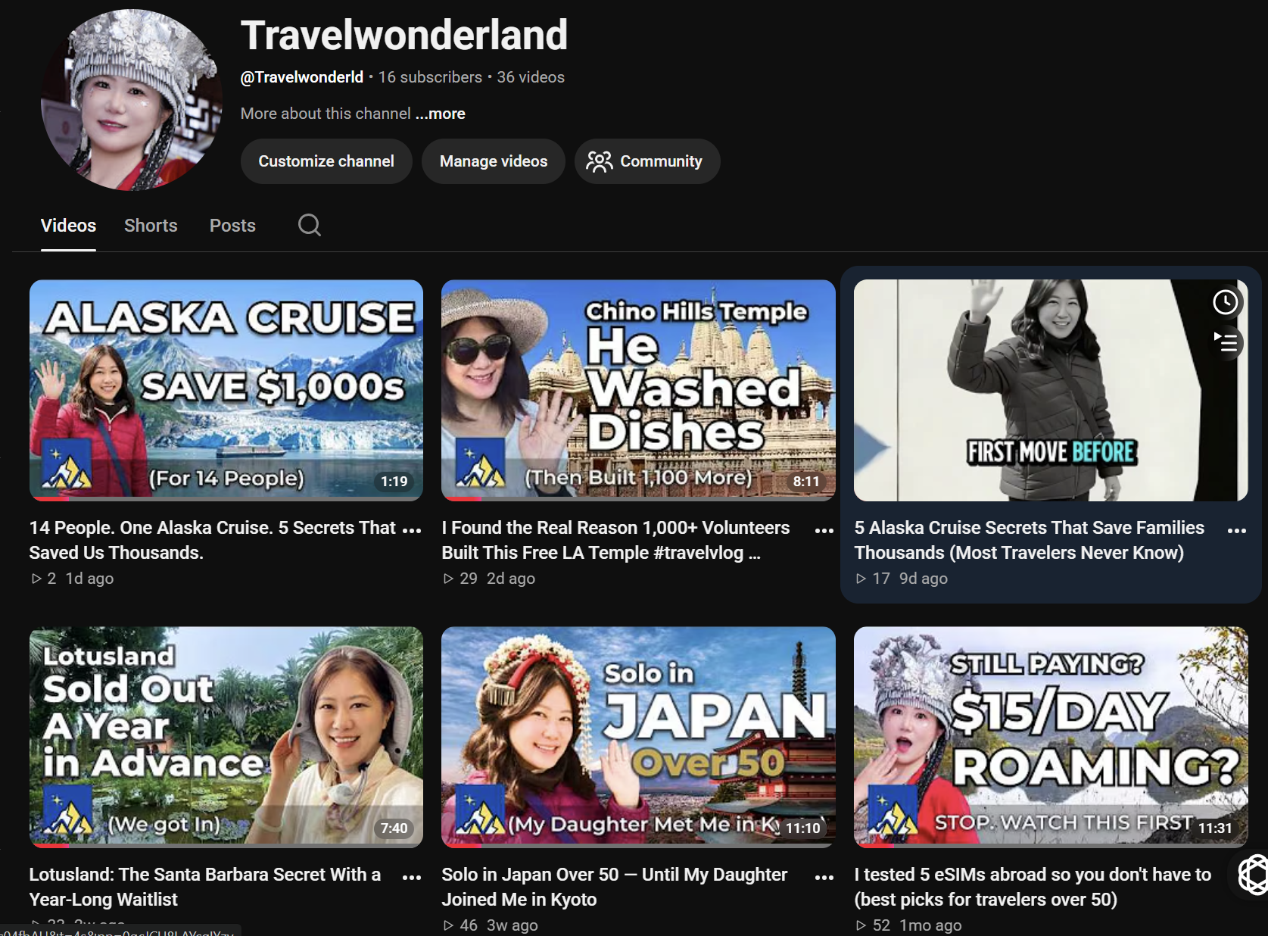Click the @Travelwonderld channel handle
The width and height of the screenshot is (1268, 936).
point(301,77)
